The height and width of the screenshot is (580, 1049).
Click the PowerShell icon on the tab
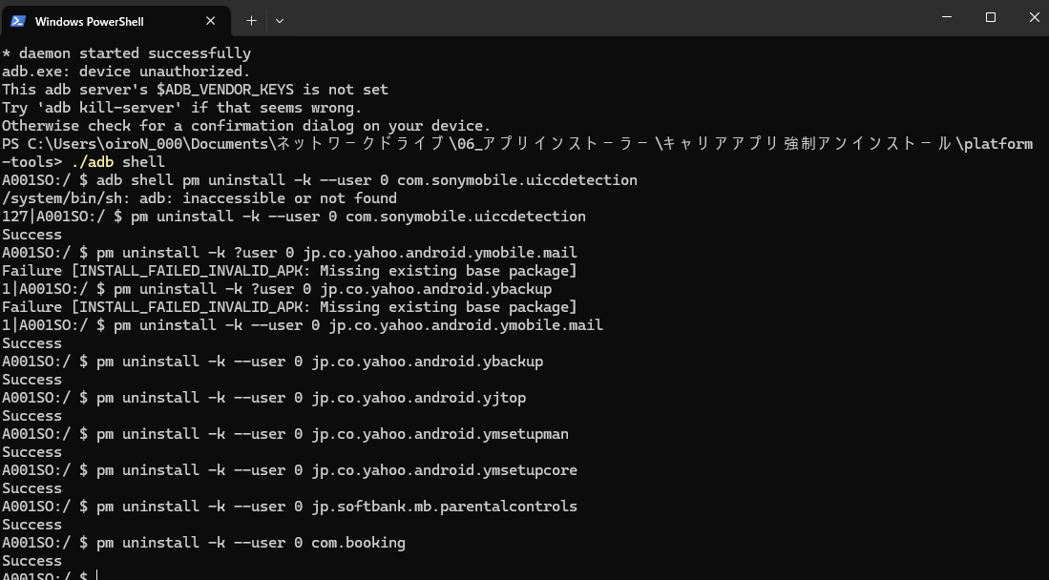[x=18, y=21]
